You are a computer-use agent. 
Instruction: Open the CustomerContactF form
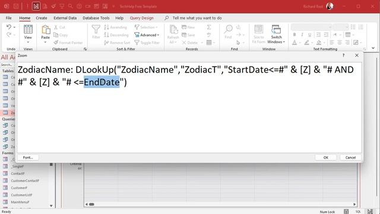click(x=25, y=181)
